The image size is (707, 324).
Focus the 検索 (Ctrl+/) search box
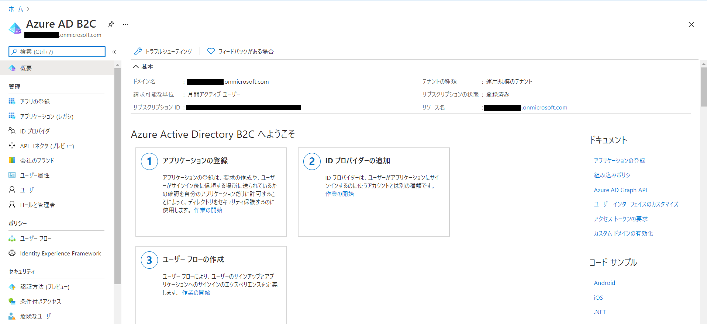pyautogui.click(x=57, y=52)
